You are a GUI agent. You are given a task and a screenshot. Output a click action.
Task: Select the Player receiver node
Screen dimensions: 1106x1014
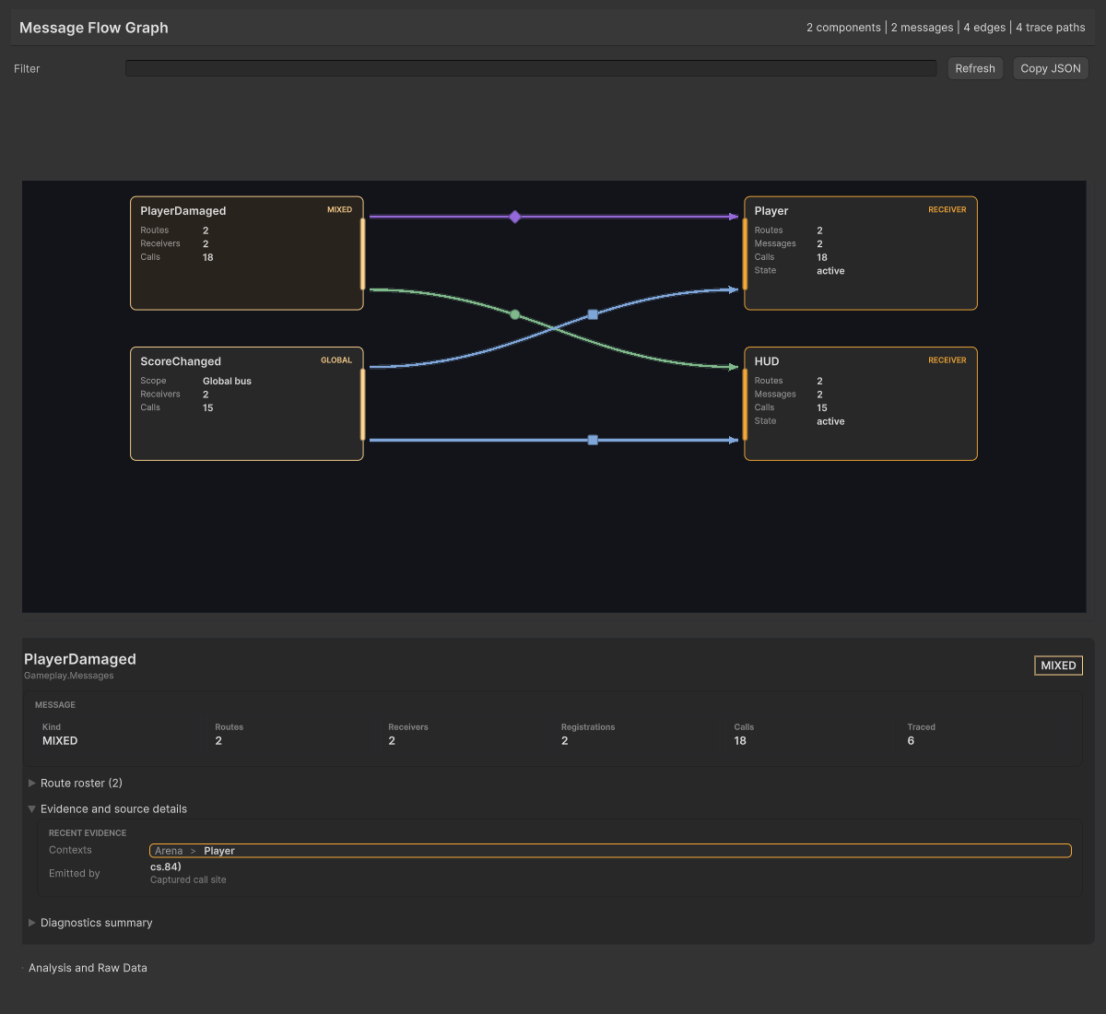(x=861, y=253)
